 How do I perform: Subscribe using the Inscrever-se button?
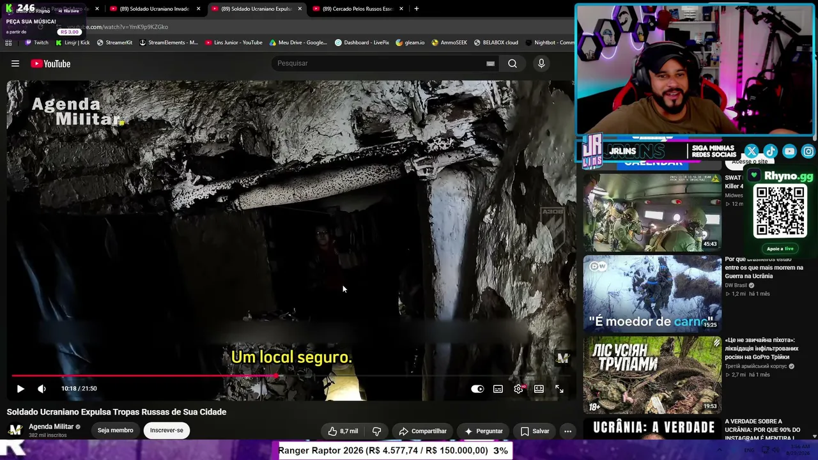tap(166, 431)
